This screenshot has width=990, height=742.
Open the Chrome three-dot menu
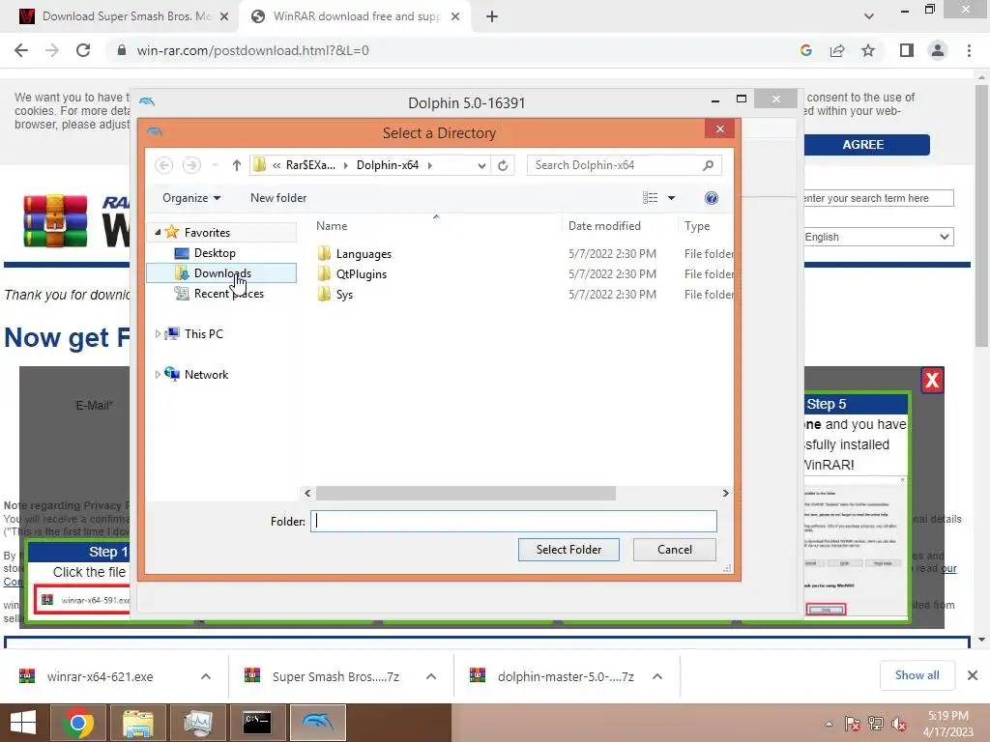(x=969, y=50)
